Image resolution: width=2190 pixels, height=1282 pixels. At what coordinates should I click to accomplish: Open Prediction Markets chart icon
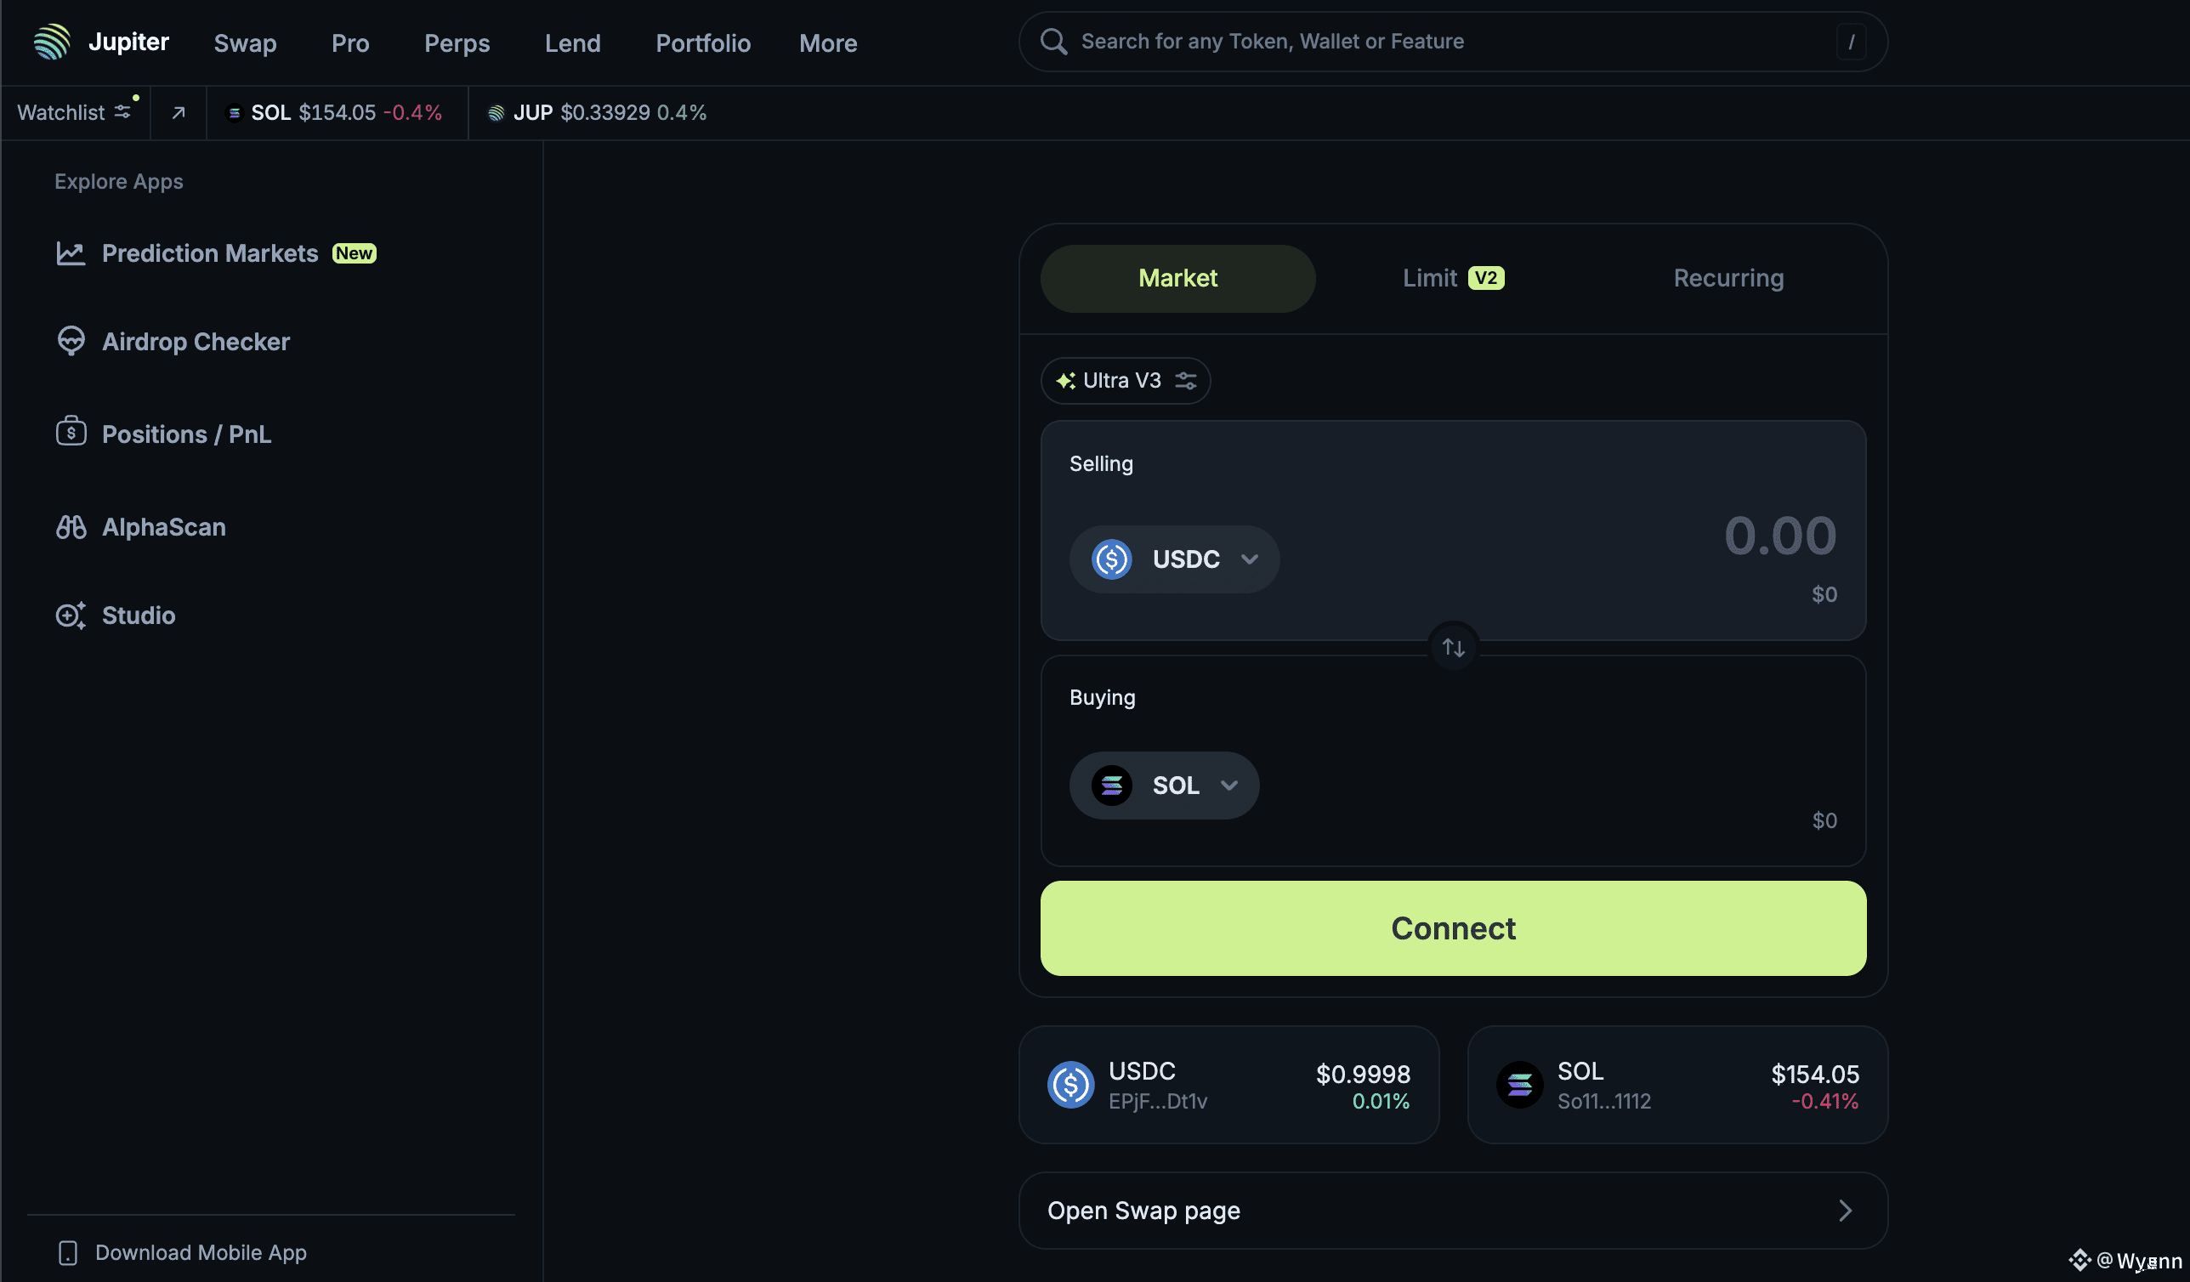click(x=71, y=253)
